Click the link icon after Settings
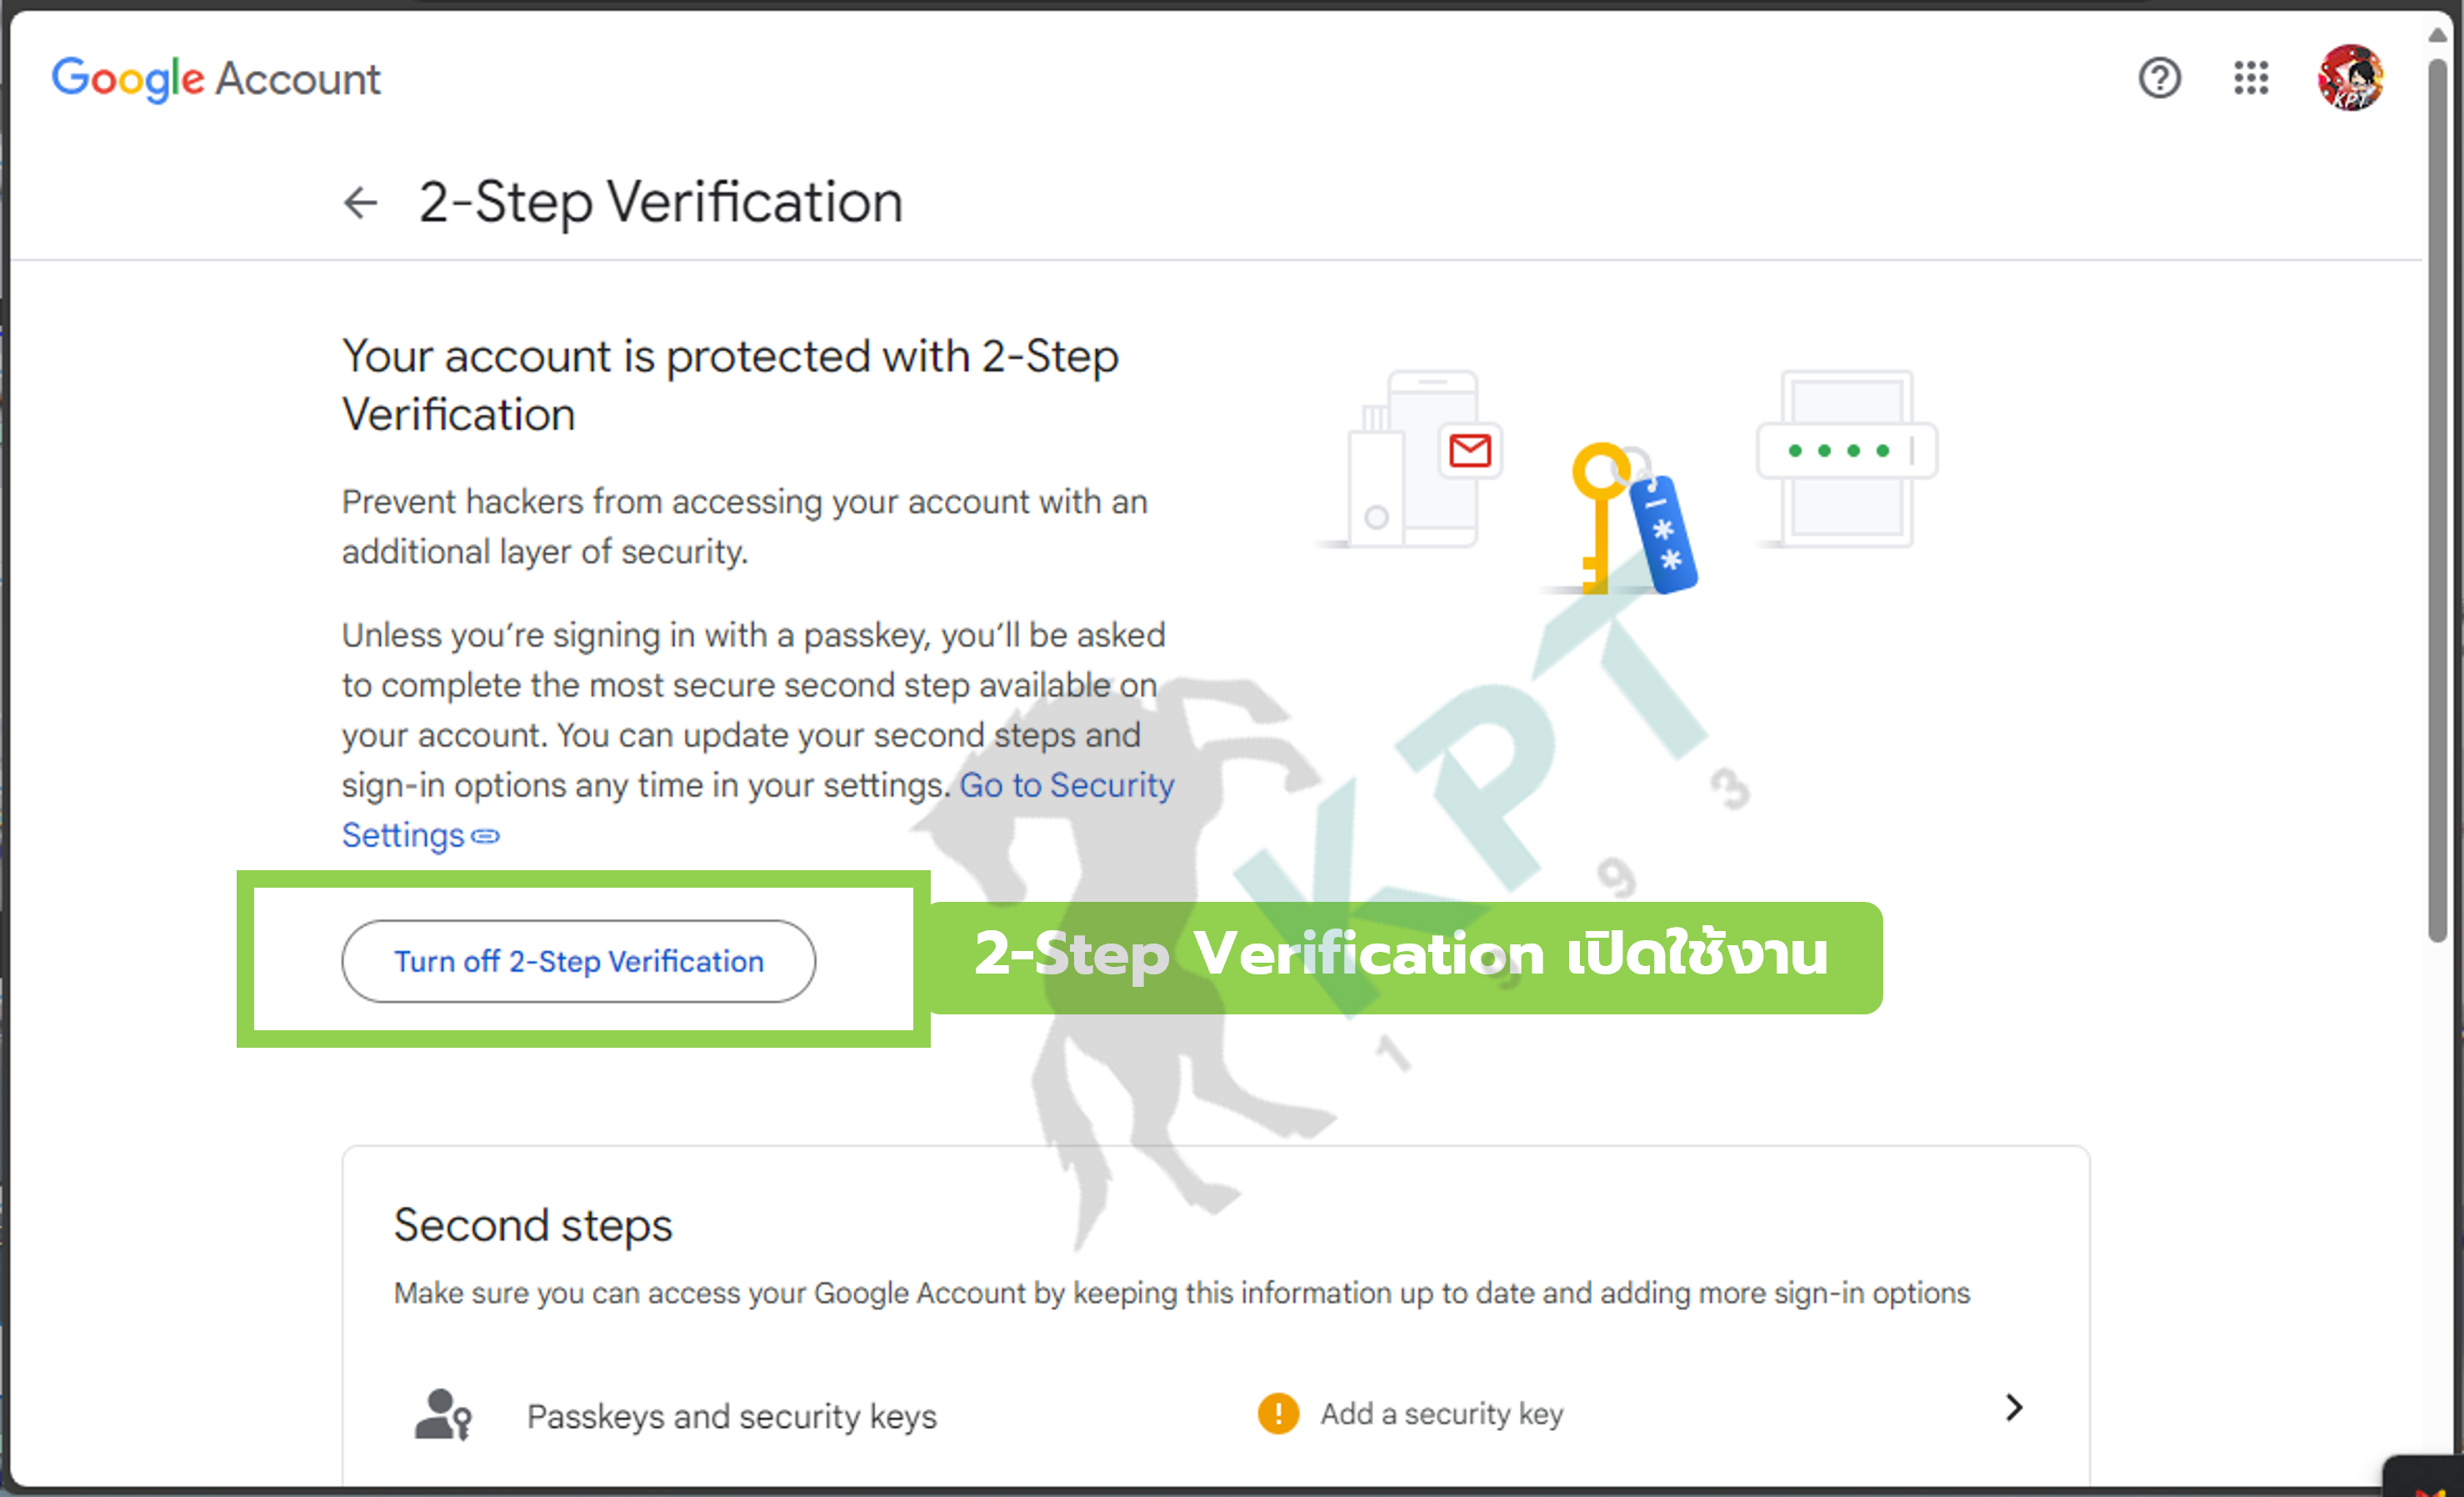The image size is (2464, 1497). tap(485, 836)
